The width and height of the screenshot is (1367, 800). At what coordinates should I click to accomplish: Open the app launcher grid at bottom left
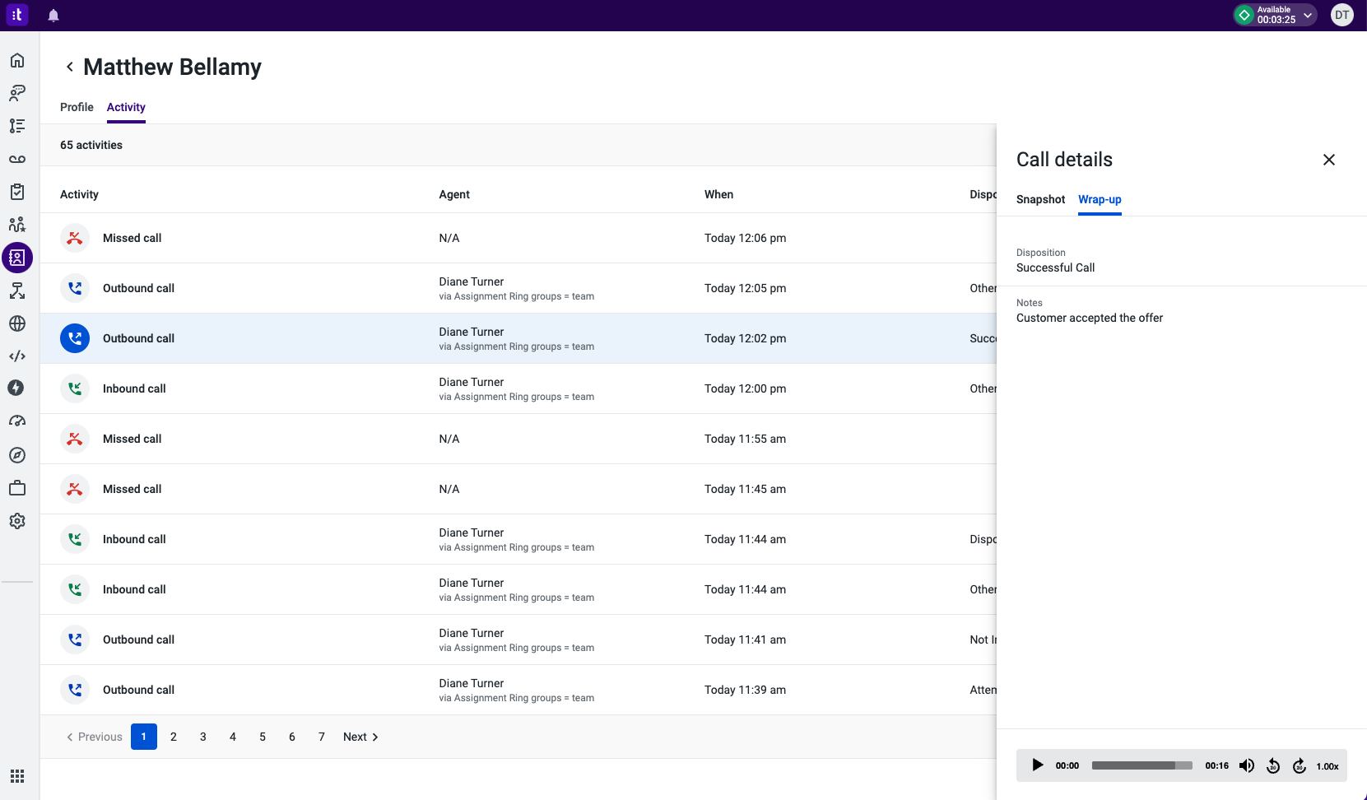click(17, 776)
